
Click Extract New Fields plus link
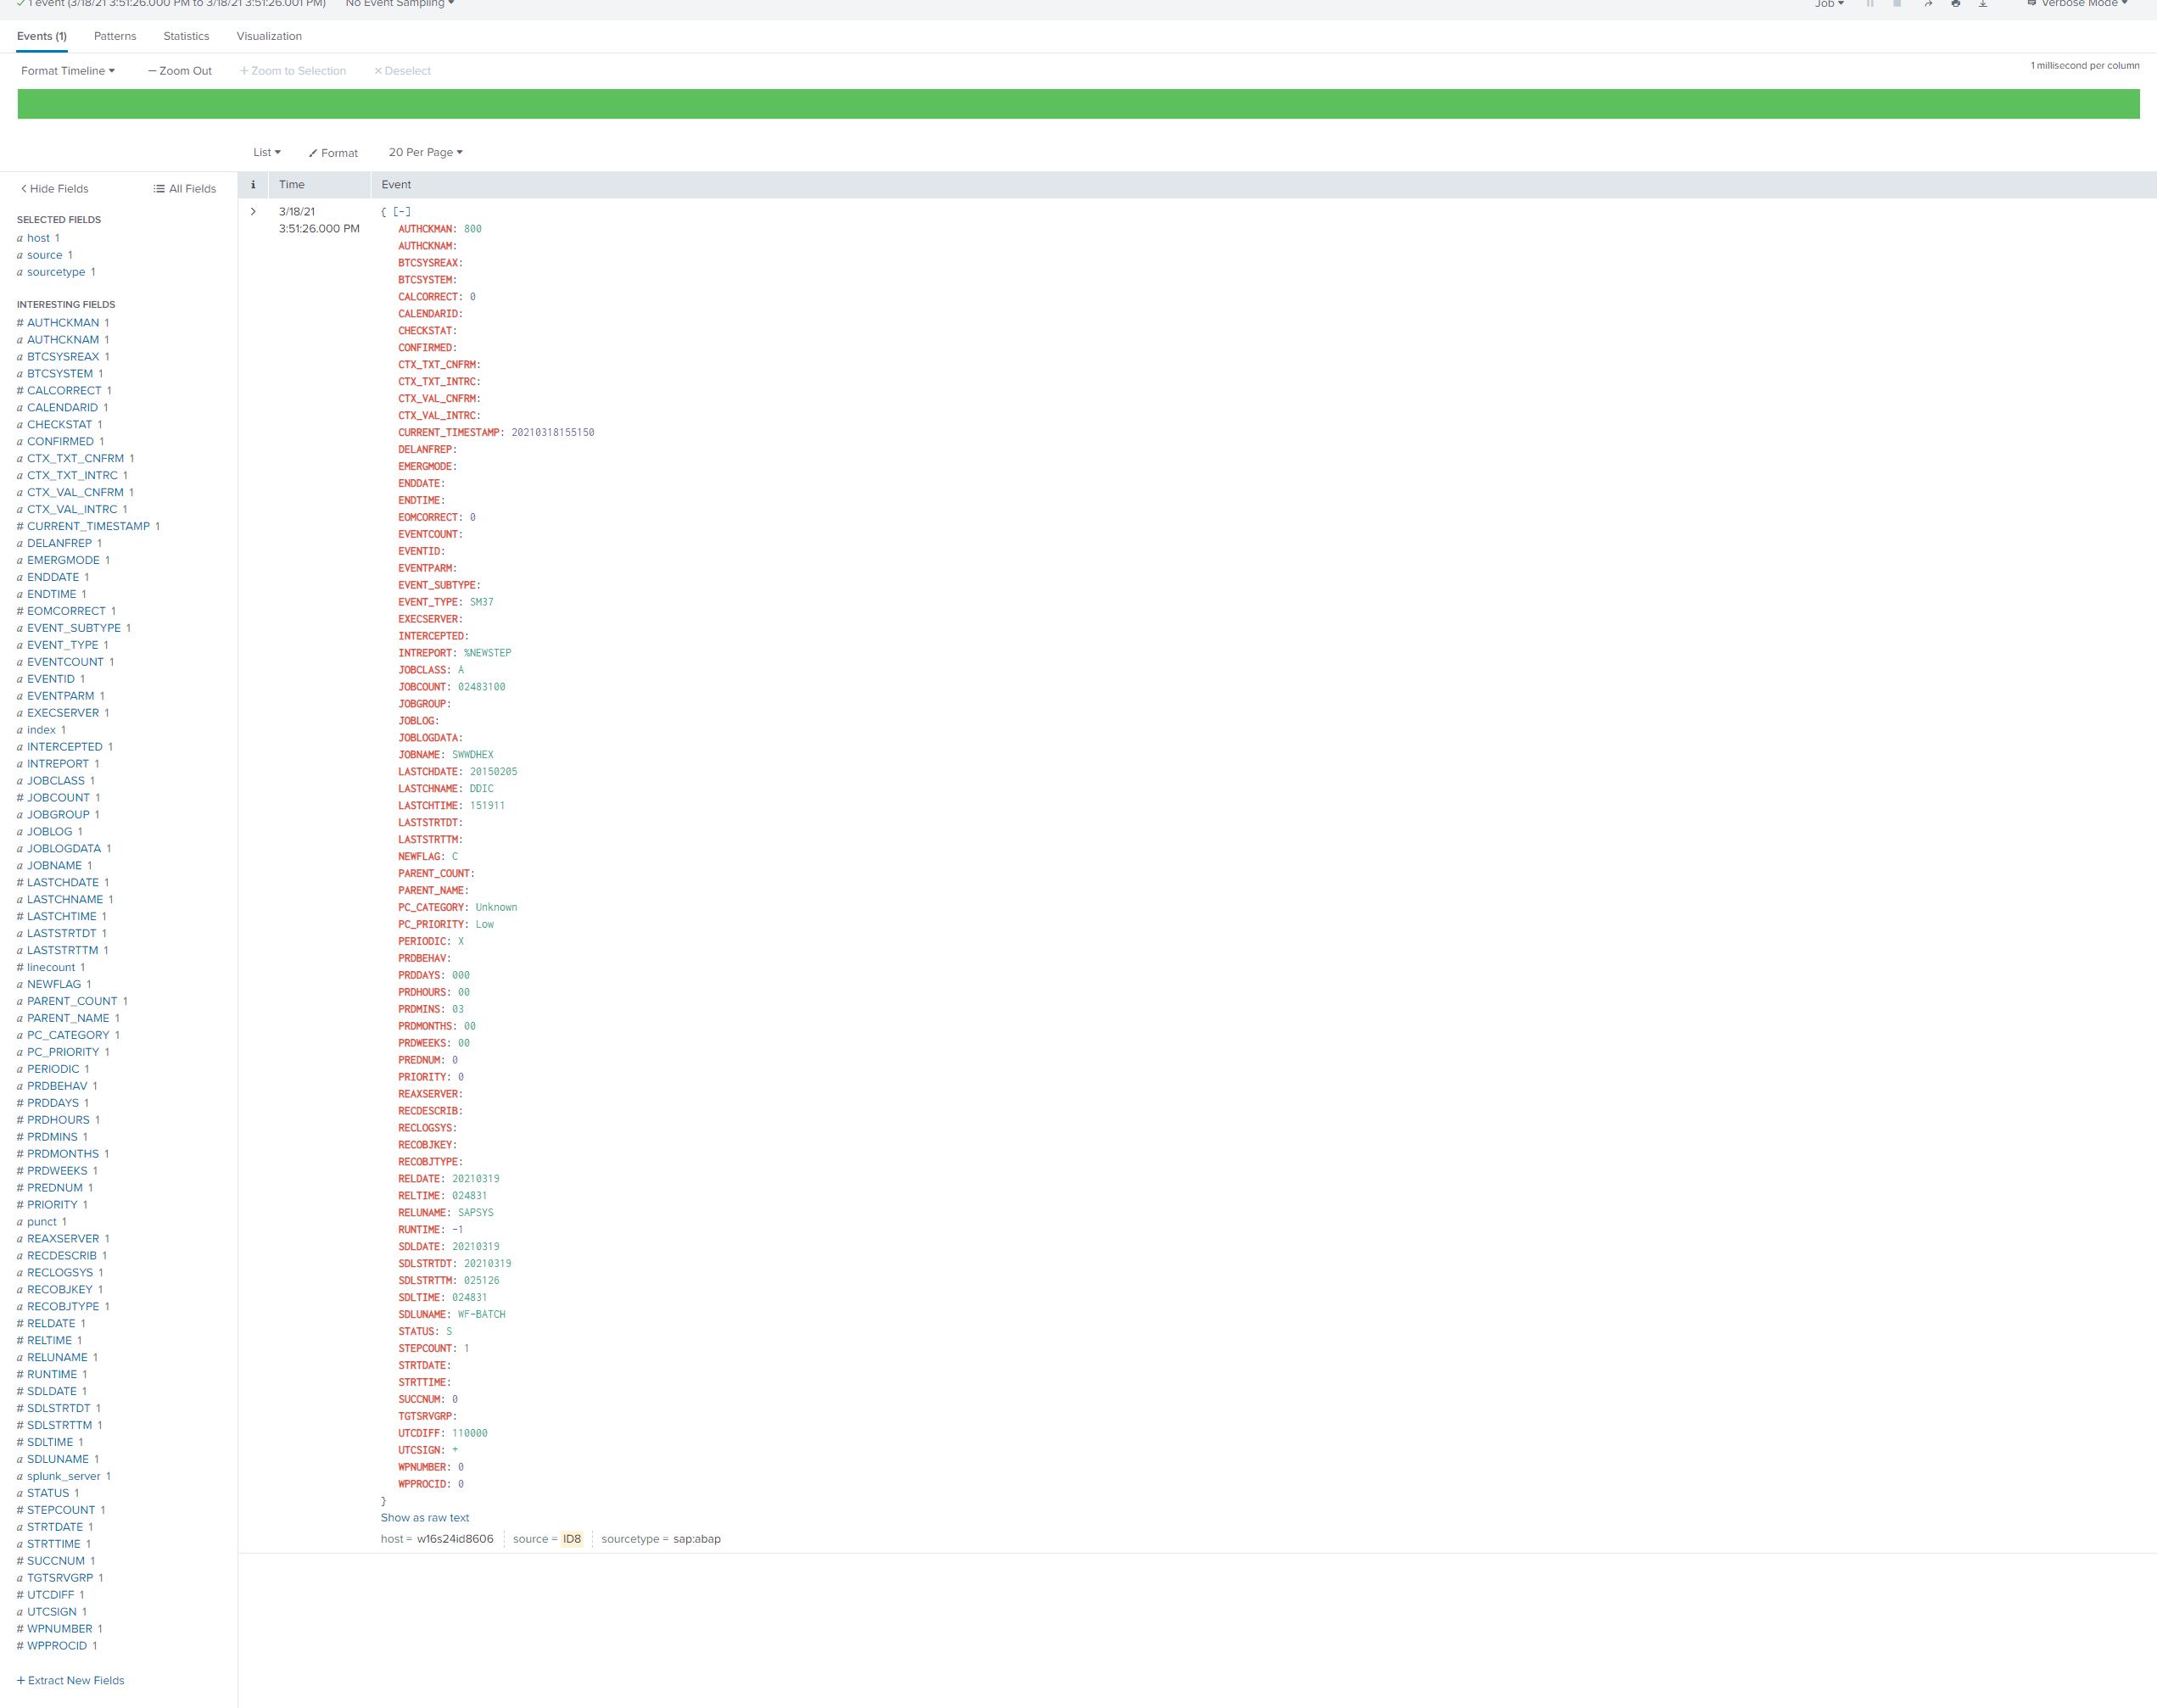pyautogui.click(x=70, y=1680)
